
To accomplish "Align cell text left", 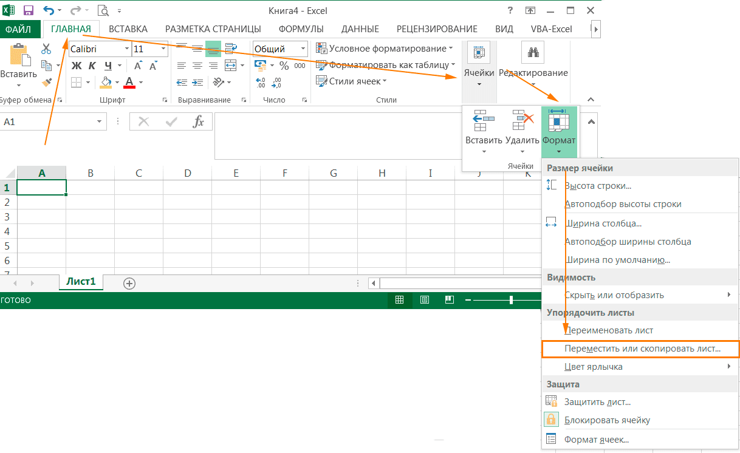I will click(181, 65).
